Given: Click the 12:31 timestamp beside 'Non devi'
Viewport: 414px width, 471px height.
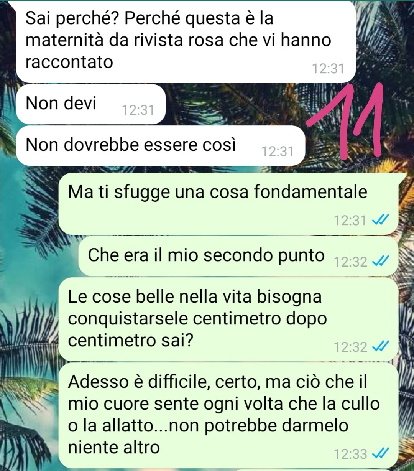Looking at the screenshot, I should coord(138,110).
